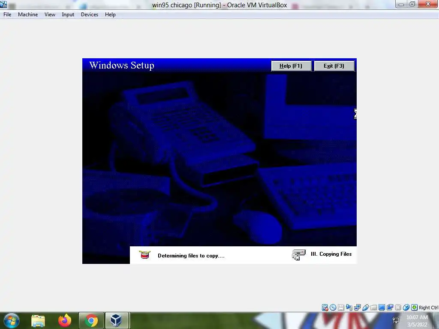Click the Exit (F3) button in Setup
This screenshot has height=329, width=439.
334,66
